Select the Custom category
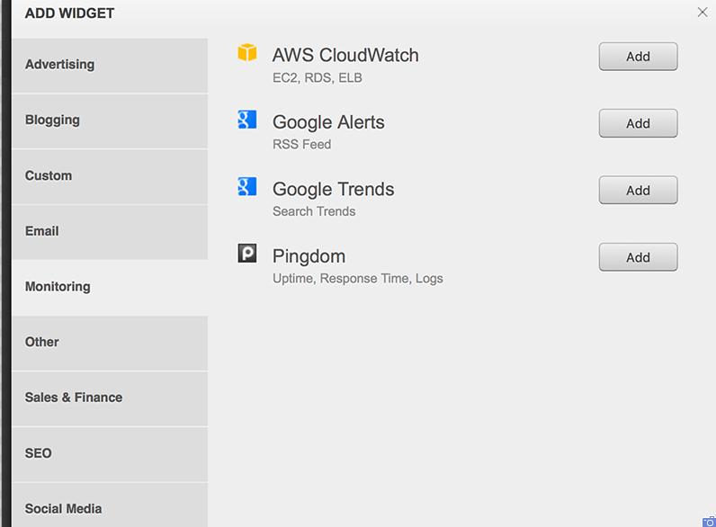The image size is (716, 527). point(110,177)
